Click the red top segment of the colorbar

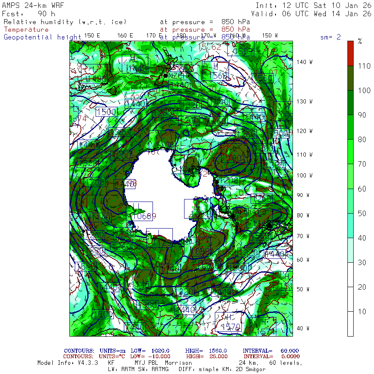(350, 53)
